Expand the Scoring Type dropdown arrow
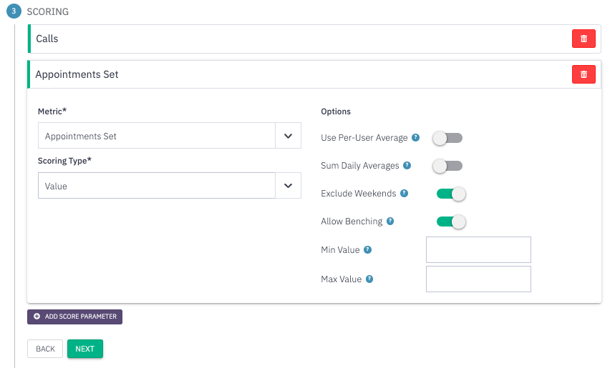This screenshot has width=610, height=368. pyautogui.click(x=288, y=186)
